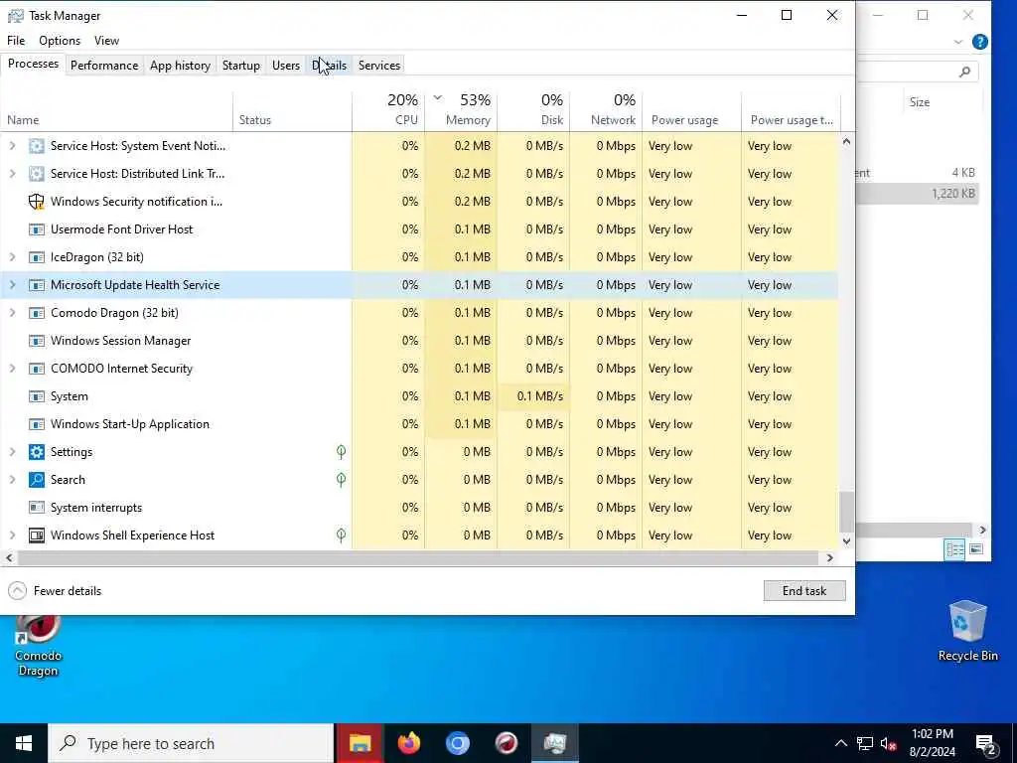
Task: Click the process list scroll down arrow
Action: pos(846,541)
